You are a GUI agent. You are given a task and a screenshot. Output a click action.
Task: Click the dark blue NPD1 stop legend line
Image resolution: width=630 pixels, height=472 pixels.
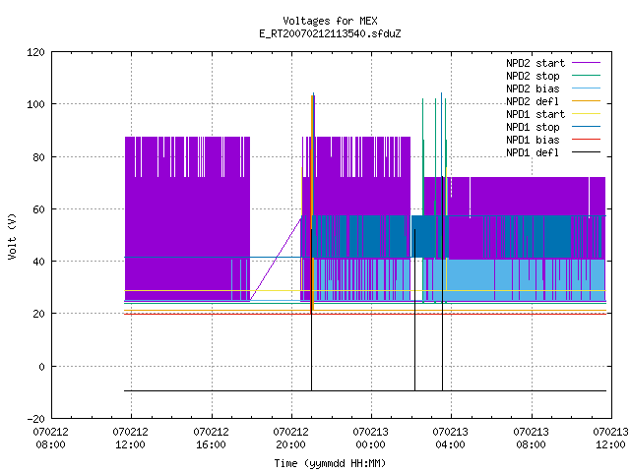586,127
